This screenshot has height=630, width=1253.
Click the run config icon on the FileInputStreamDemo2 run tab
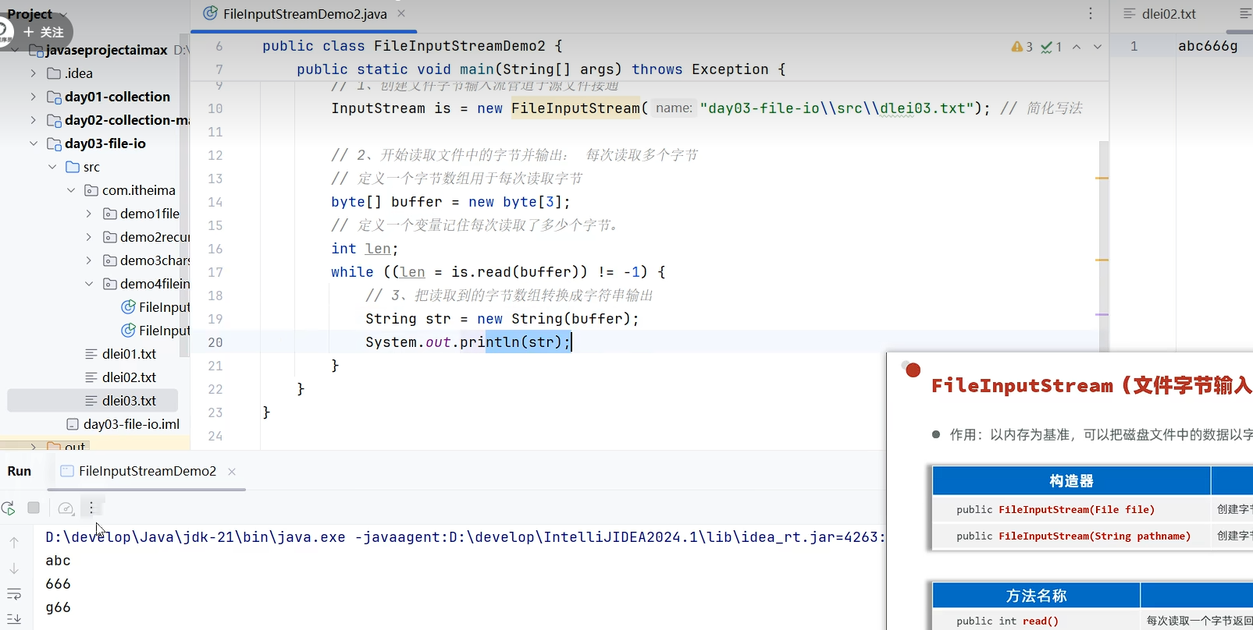click(67, 471)
